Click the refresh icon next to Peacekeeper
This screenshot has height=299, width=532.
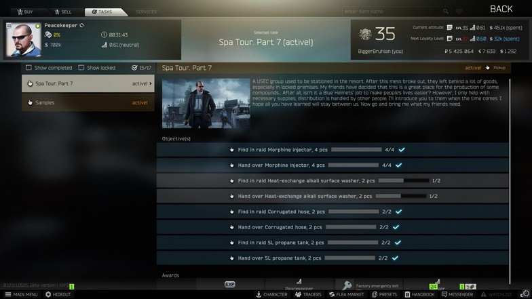[81, 26]
